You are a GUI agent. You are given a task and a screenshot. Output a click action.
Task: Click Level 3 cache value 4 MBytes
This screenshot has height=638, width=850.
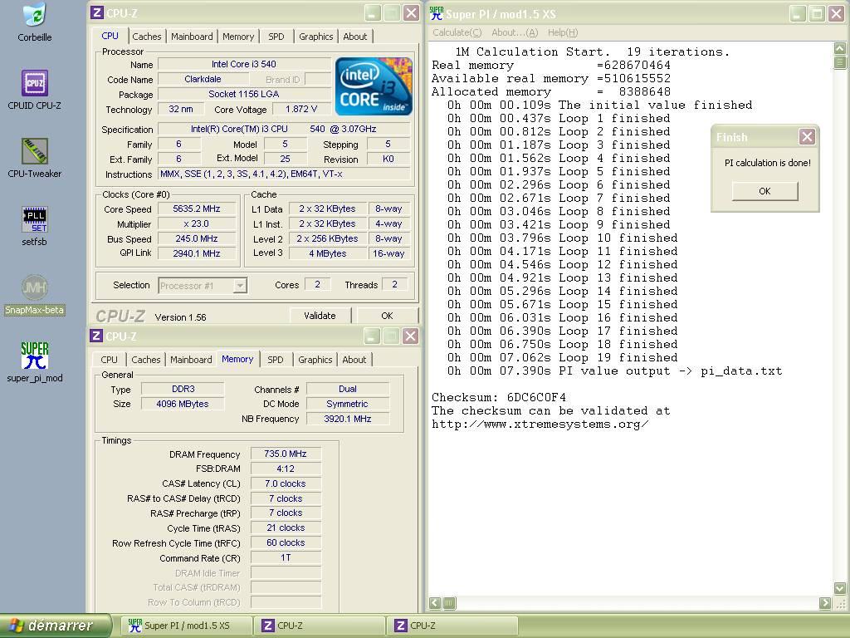[x=327, y=253]
